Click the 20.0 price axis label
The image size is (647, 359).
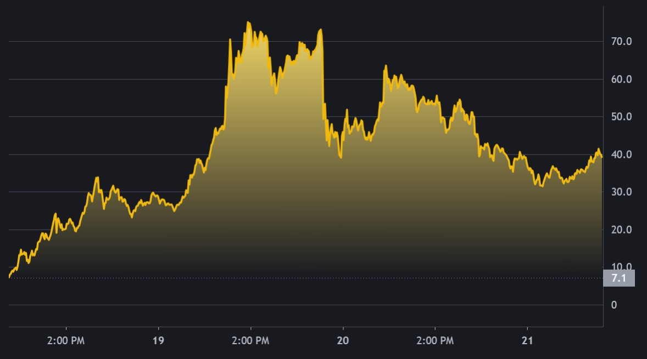coord(621,230)
